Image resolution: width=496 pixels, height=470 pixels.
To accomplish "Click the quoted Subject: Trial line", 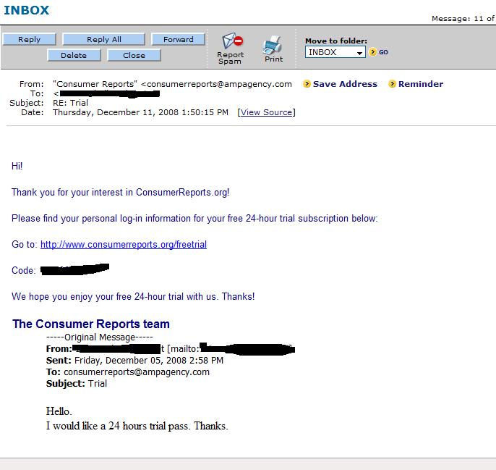I will 77,384.
